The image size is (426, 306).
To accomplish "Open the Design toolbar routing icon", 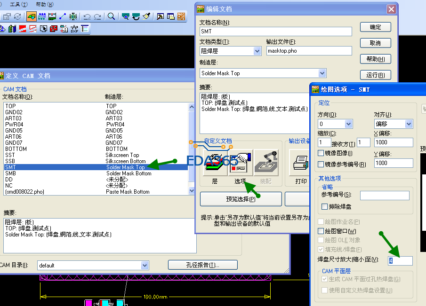I will 42,16.
